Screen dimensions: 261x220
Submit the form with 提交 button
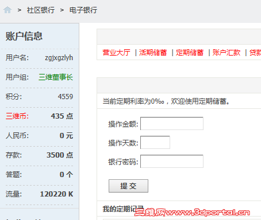click(128, 186)
